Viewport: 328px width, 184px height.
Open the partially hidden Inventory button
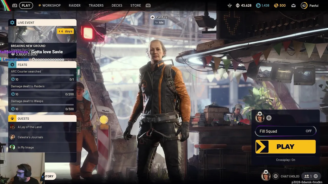pos(49,176)
